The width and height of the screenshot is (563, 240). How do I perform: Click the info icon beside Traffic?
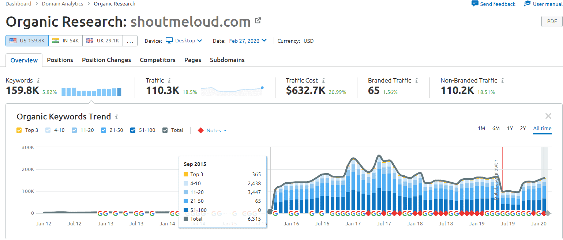(169, 80)
